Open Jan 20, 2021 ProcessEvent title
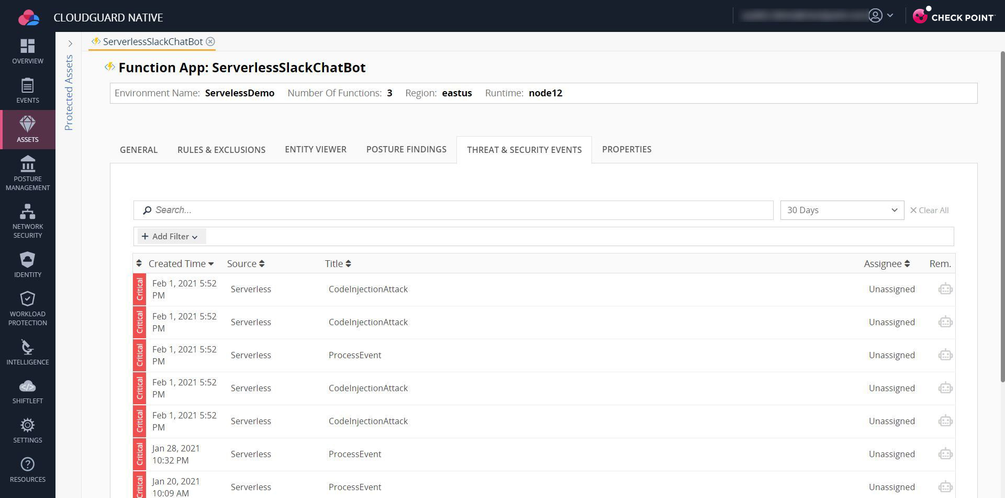The image size is (1005, 498). pos(355,487)
